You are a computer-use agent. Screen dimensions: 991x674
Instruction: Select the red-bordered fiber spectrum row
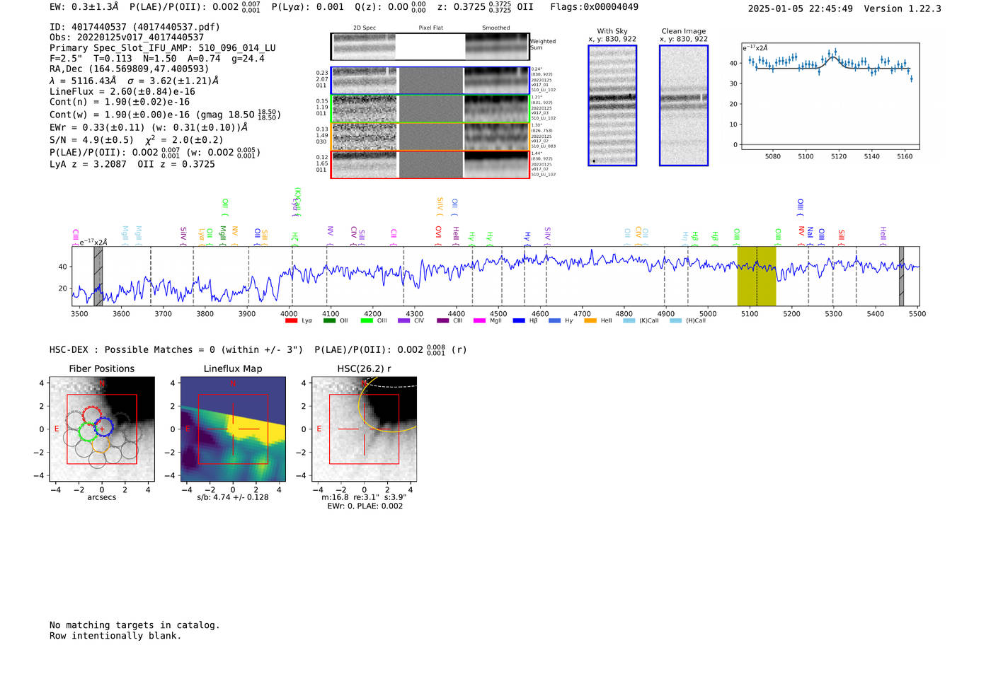click(430, 164)
